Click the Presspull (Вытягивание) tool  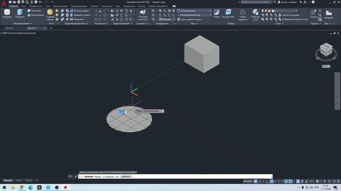point(35,15)
